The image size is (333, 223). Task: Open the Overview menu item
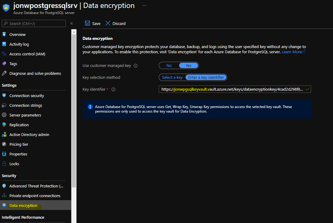pos(17,35)
